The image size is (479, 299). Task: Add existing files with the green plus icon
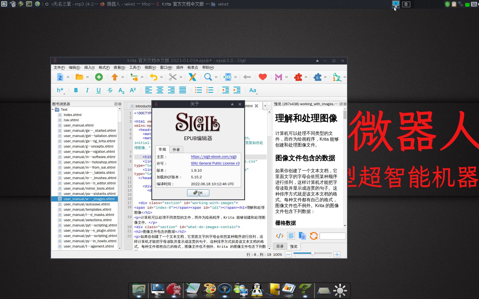click(99, 77)
